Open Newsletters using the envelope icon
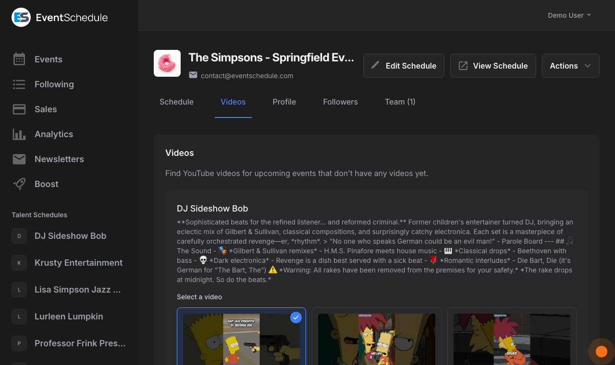Screen dimensions: 615x365 point(19,159)
